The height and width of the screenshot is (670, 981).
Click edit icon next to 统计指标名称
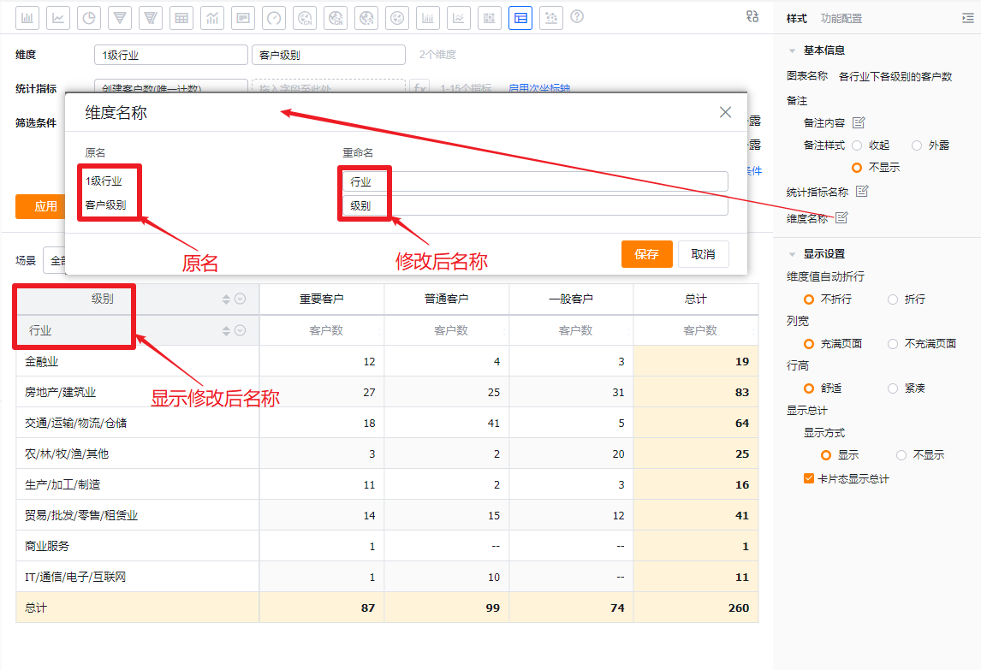click(x=862, y=191)
